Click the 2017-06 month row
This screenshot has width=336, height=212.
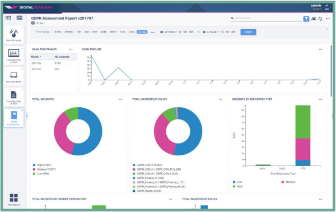pyautogui.click(x=53, y=63)
